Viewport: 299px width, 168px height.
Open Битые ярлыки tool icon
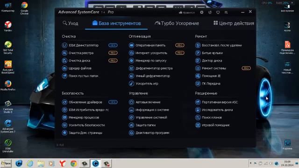point(198,53)
